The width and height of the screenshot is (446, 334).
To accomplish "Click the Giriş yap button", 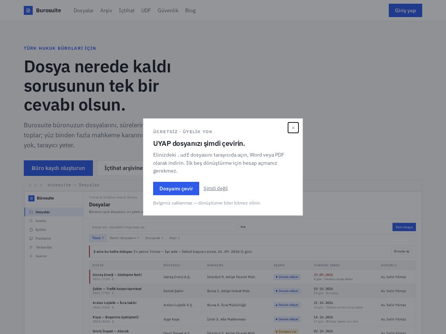I will coord(405,10).
